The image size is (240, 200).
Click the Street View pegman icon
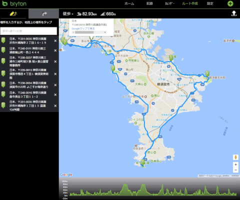(x=235, y=157)
